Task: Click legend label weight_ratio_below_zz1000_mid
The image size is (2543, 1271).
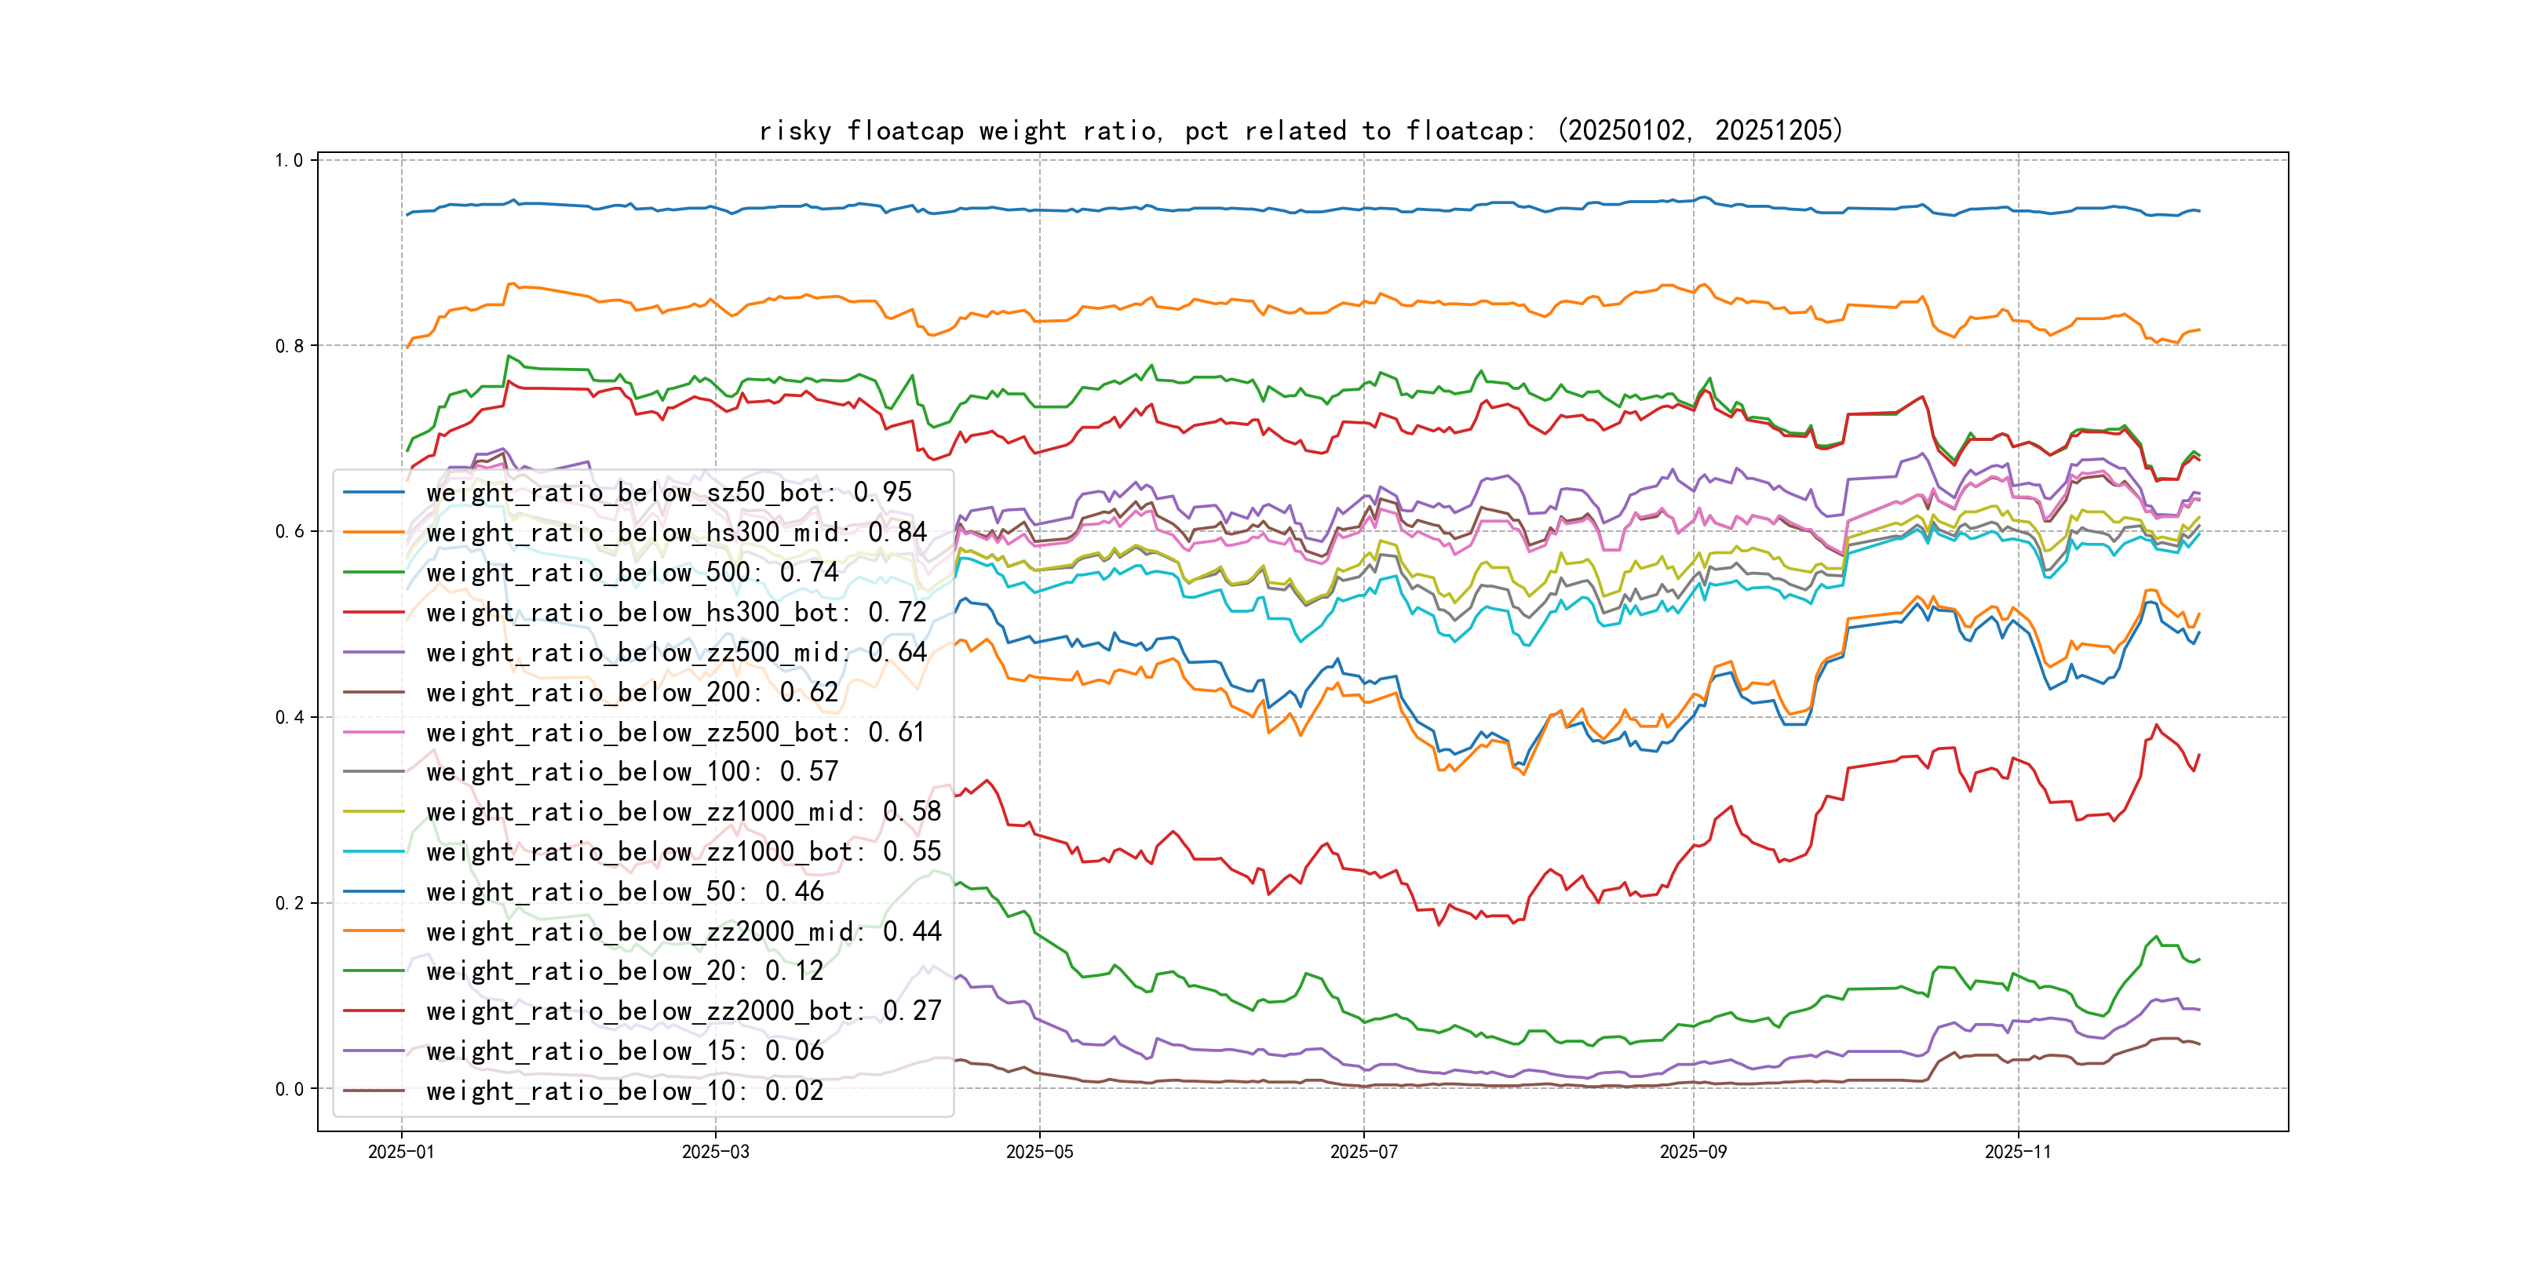Action: click(x=683, y=812)
